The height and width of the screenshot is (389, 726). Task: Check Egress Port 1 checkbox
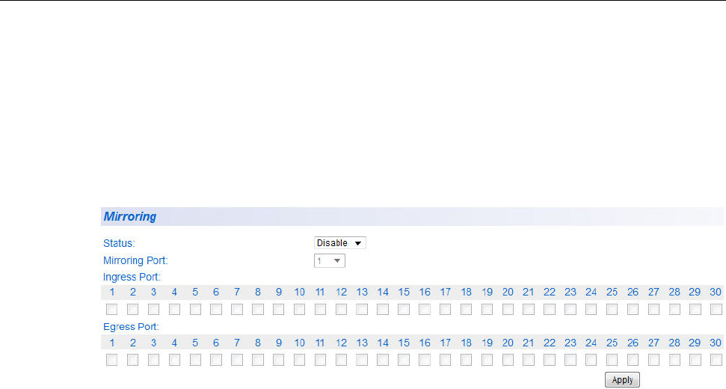coord(111,360)
